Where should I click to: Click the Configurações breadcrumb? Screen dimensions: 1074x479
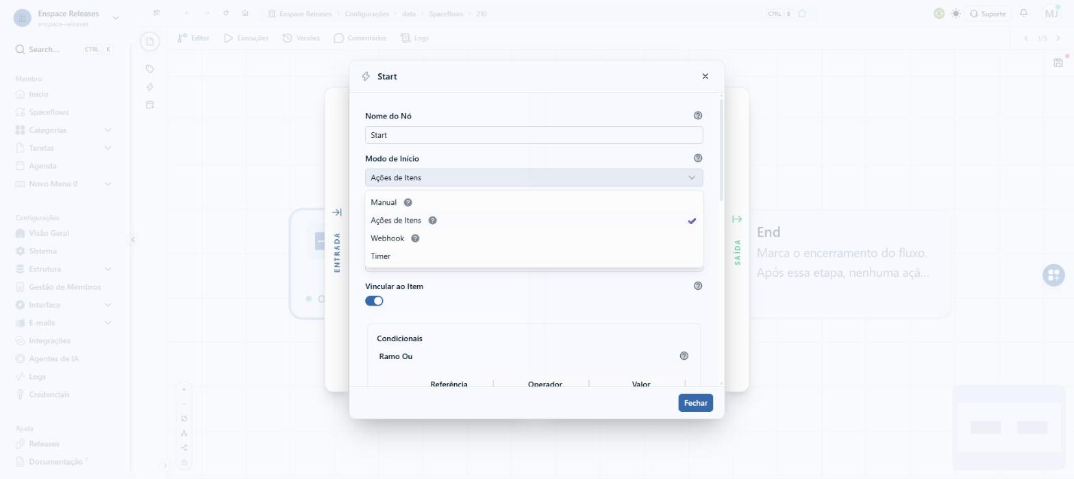click(x=366, y=14)
